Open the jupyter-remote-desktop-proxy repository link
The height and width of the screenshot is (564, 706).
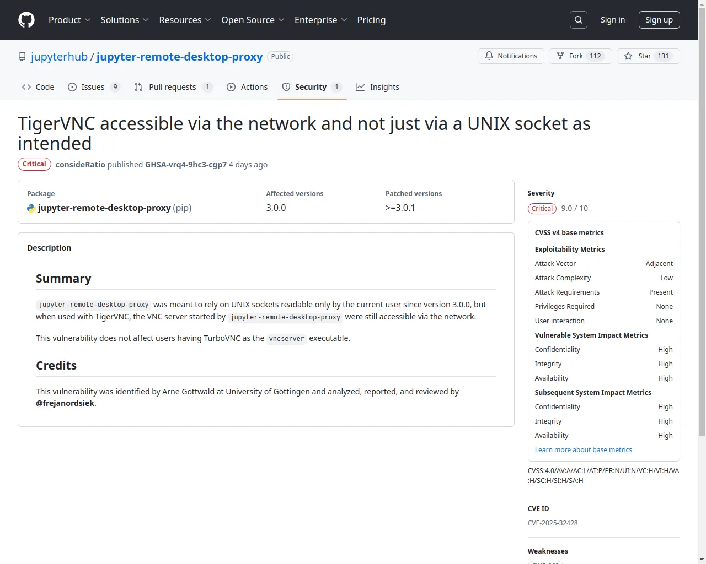[x=179, y=57]
